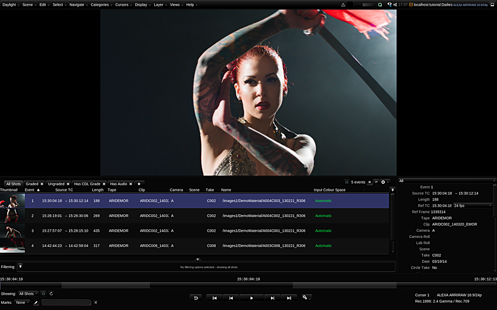497x310 pixels.
Task: Toggle the speaker audio icon in top bar
Action: 395,5
